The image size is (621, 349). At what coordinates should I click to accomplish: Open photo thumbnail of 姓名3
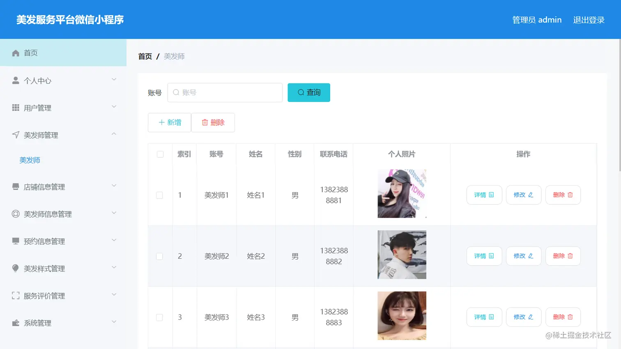point(402,316)
